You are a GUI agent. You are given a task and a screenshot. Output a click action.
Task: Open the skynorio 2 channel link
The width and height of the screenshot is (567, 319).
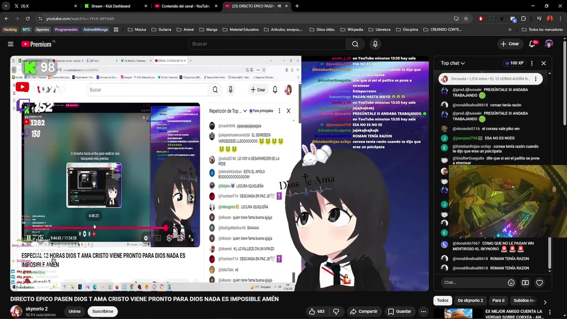tap(37, 309)
